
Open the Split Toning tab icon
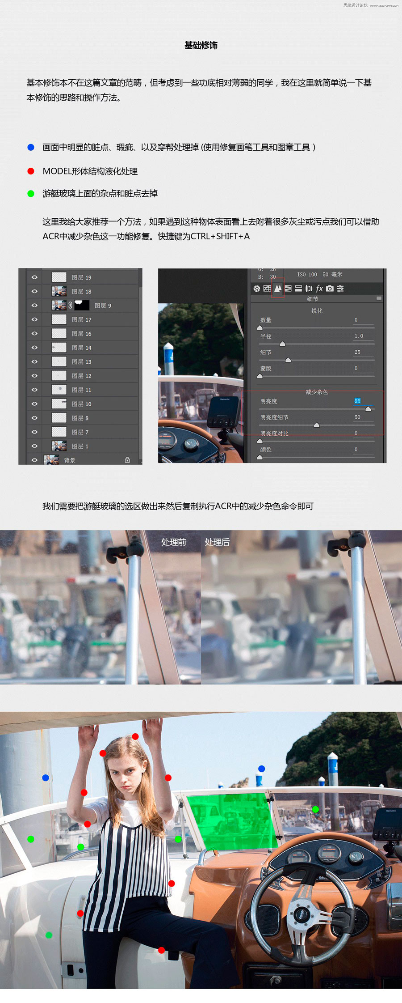pyautogui.click(x=298, y=289)
